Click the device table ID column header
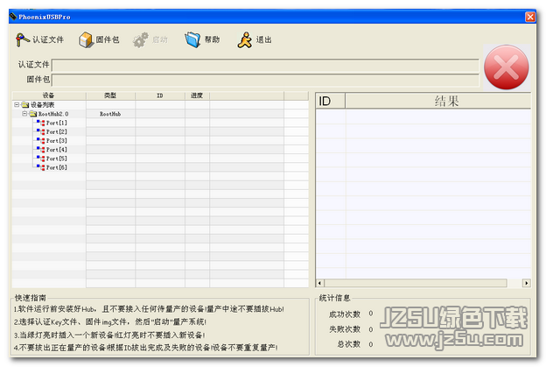The image size is (546, 367). [x=160, y=95]
